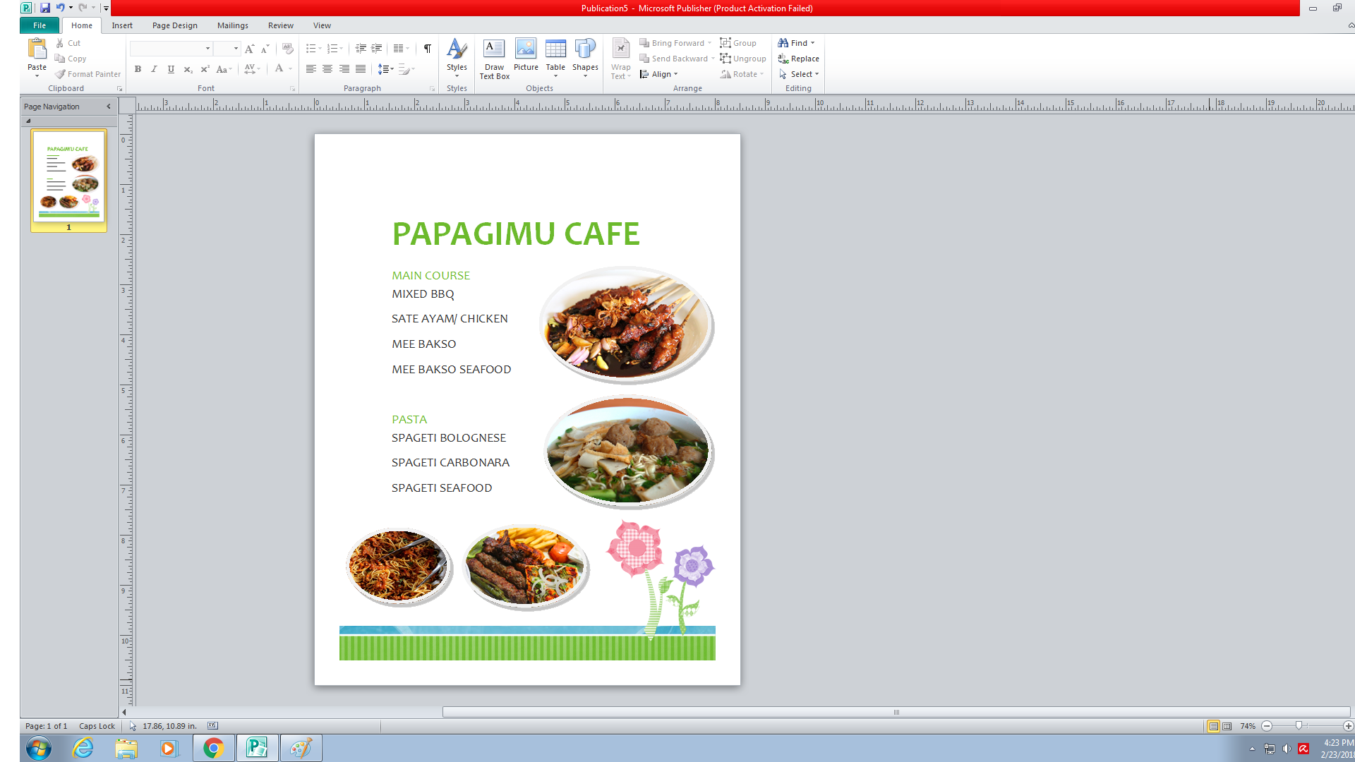Open the Mailings ribbon tab

coord(232,25)
